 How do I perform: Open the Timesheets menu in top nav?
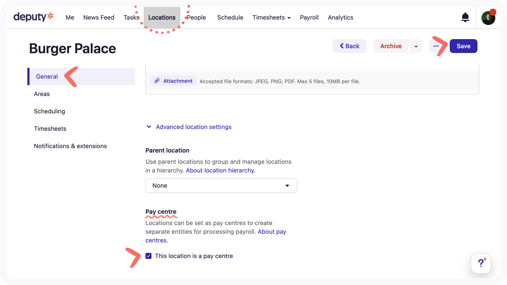tap(271, 17)
